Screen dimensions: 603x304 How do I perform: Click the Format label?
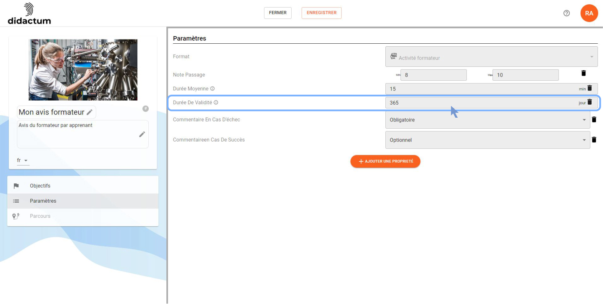coord(181,56)
